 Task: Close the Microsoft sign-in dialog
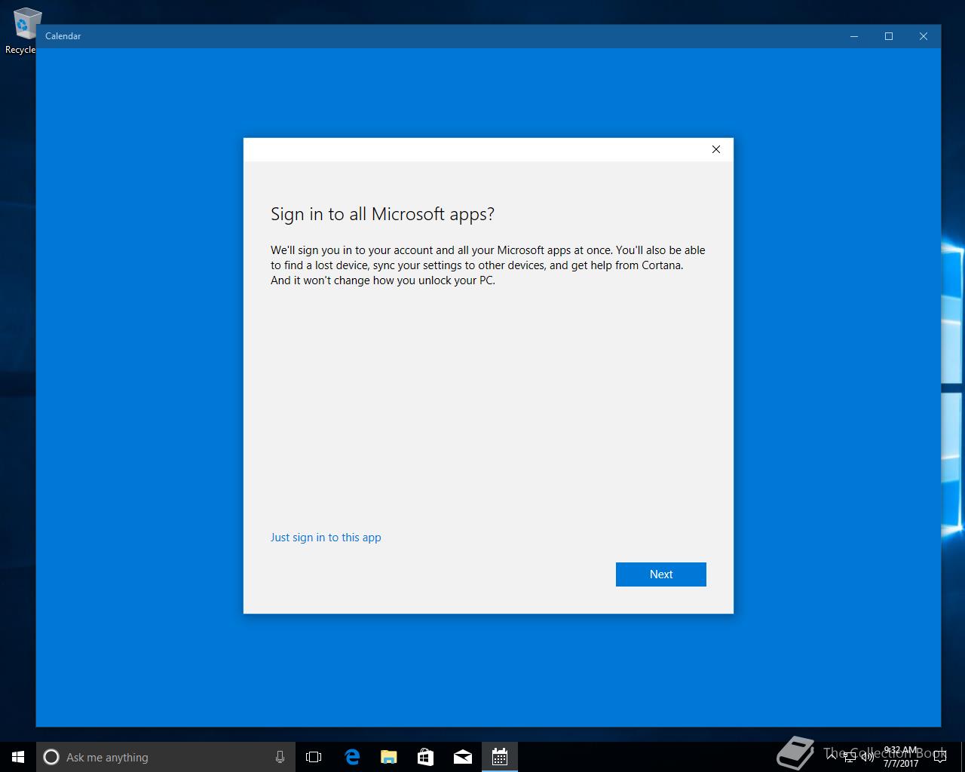716,149
